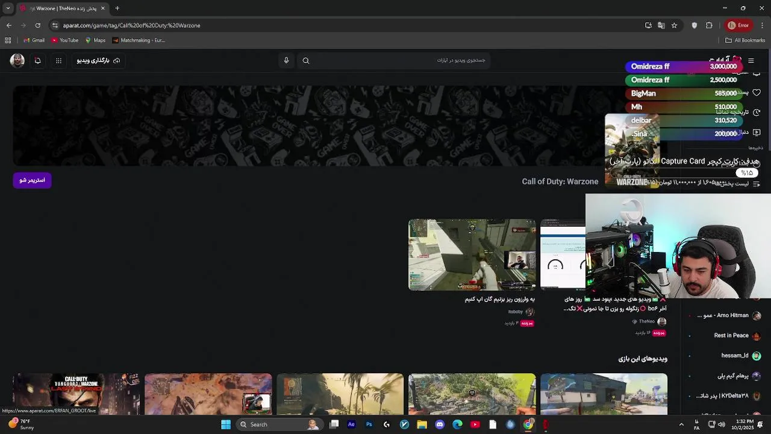Open Logitech G HUB from the taskbar
The height and width of the screenshot is (434, 771).
coord(387,424)
